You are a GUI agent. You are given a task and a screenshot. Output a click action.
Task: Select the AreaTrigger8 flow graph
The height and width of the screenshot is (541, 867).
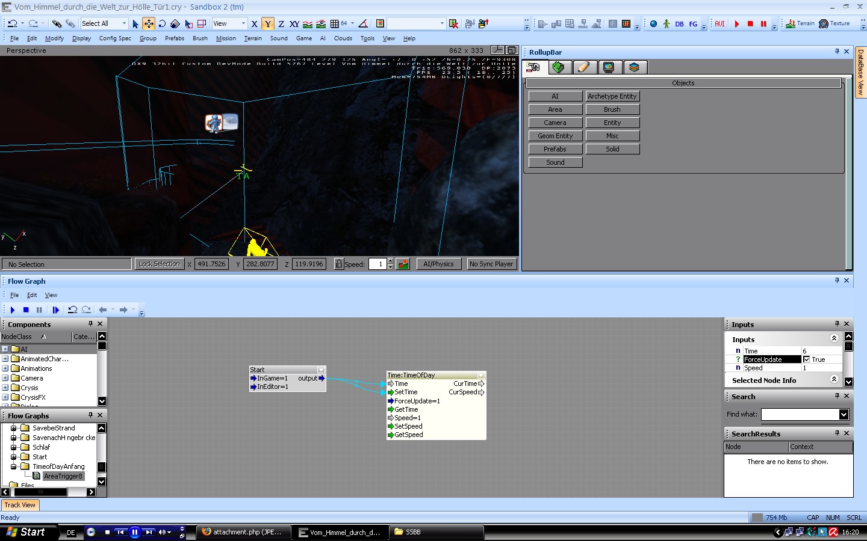click(x=63, y=476)
